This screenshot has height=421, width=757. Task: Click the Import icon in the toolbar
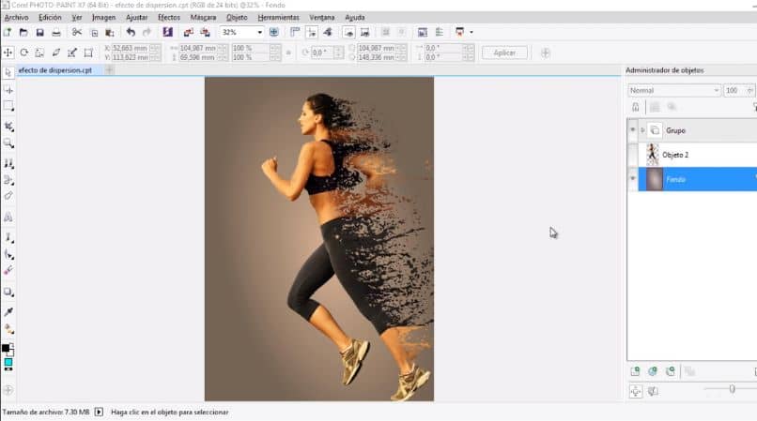[x=188, y=32]
